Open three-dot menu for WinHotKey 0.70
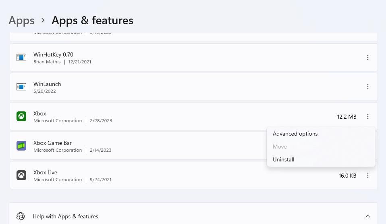 pyautogui.click(x=367, y=57)
